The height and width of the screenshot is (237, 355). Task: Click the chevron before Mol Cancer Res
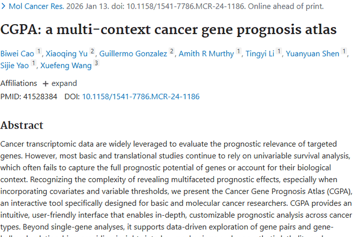tap(4, 7)
